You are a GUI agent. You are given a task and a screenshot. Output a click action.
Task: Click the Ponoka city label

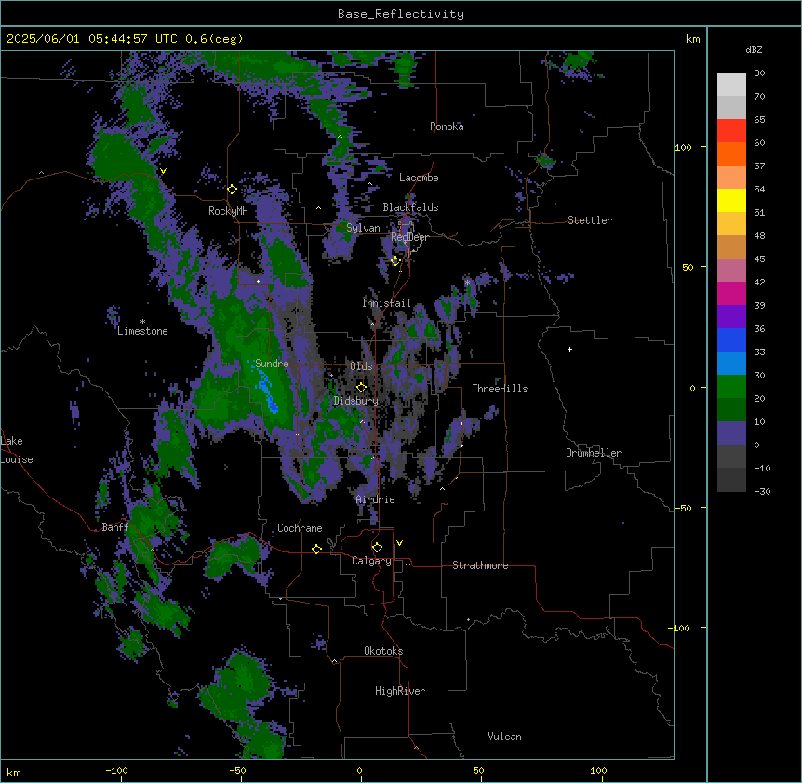pyautogui.click(x=447, y=126)
